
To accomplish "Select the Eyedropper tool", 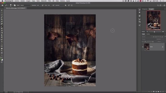I will [x=2, y=21].
